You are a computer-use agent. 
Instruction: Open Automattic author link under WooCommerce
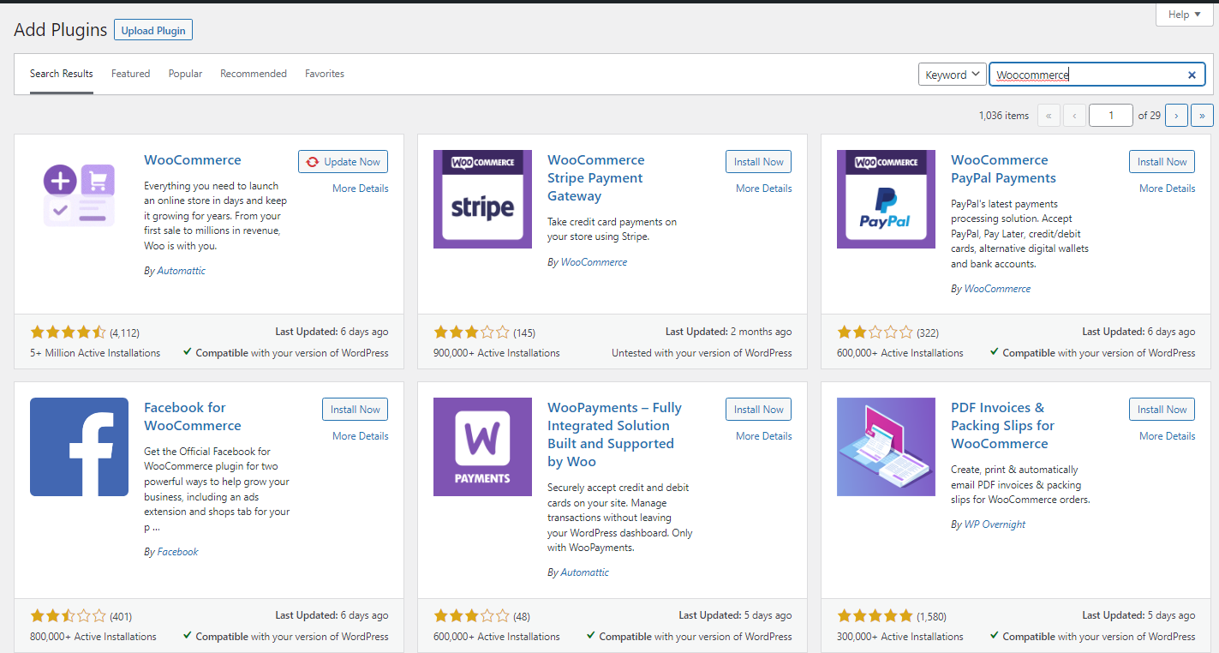pos(182,271)
